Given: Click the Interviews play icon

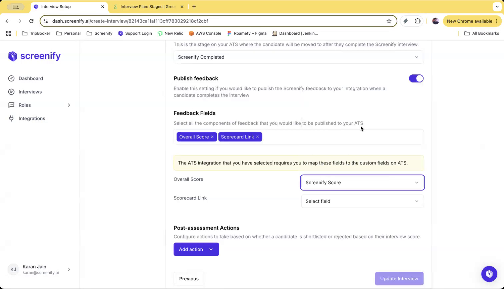Looking at the screenshot, I should pos(11,92).
